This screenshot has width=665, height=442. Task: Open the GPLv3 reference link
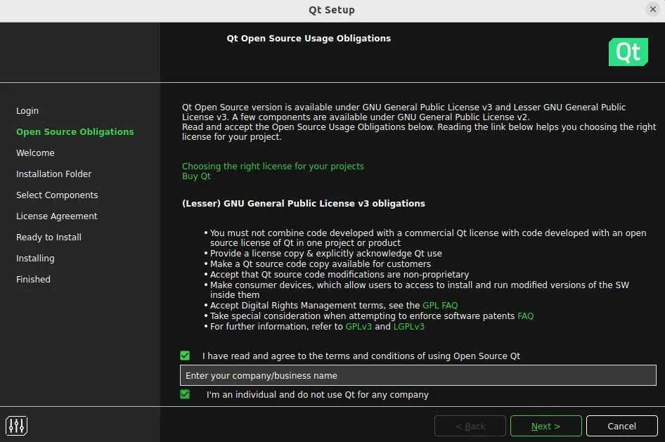[x=359, y=326]
